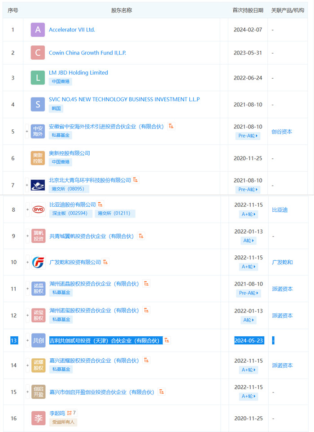
Task: Expand row 5 安徽省中安海外 with plus
Action: 27,131
